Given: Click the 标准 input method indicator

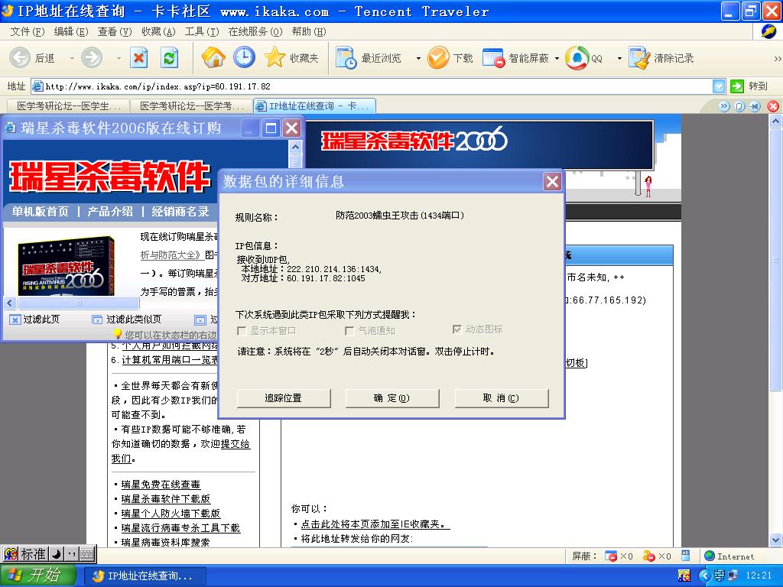Looking at the screenshot, I should tap(34, 553).
